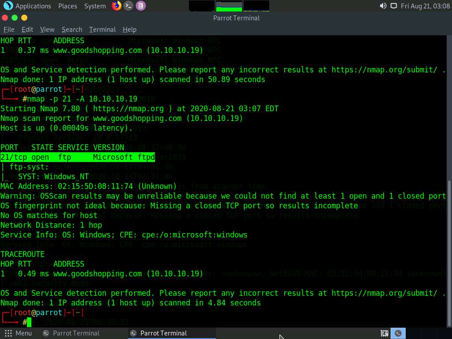Open the terminal launcher in the top panel
This screenshot has height=339, width=452.
(x=128, y=6)
